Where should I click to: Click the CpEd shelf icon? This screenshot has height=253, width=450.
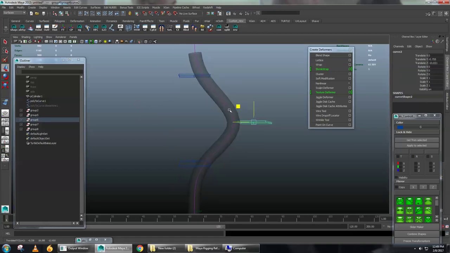[153, 28]
